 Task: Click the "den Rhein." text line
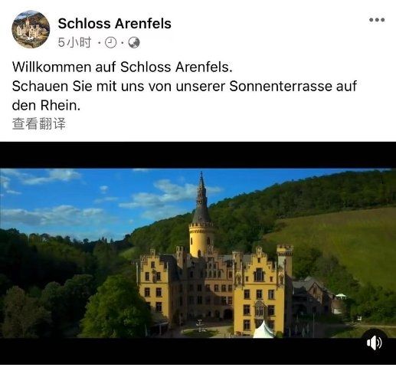(x=46, y=106)
